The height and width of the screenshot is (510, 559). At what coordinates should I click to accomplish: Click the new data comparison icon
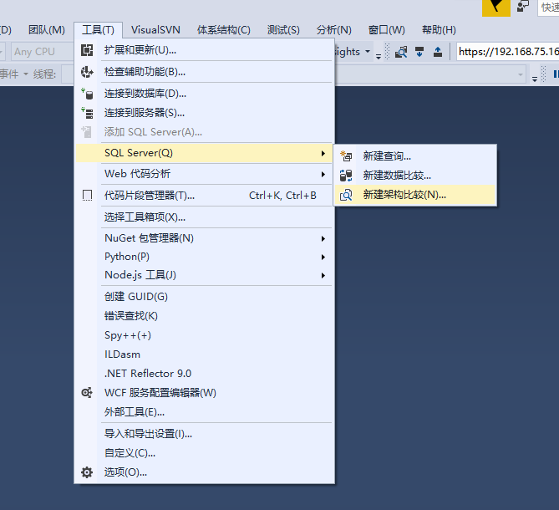pos(346,176)
